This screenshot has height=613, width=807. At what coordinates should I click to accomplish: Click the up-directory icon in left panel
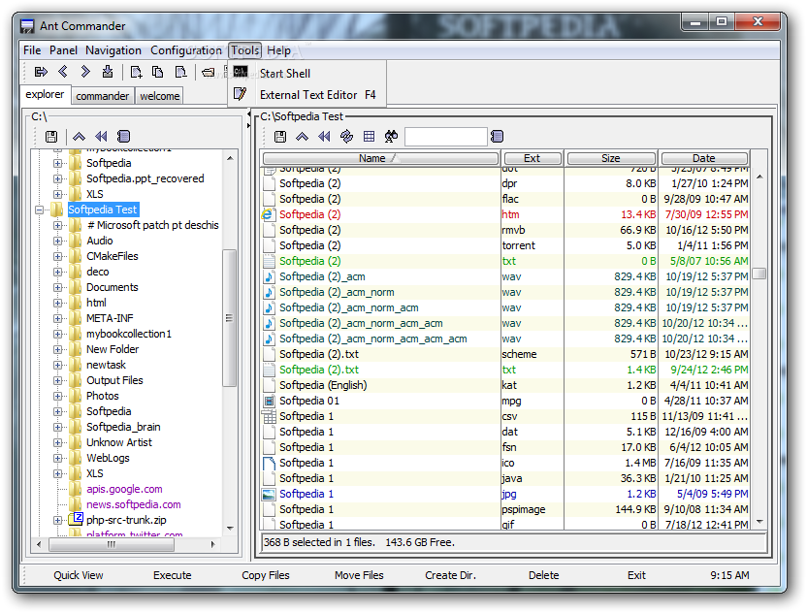tap(79, 137)
